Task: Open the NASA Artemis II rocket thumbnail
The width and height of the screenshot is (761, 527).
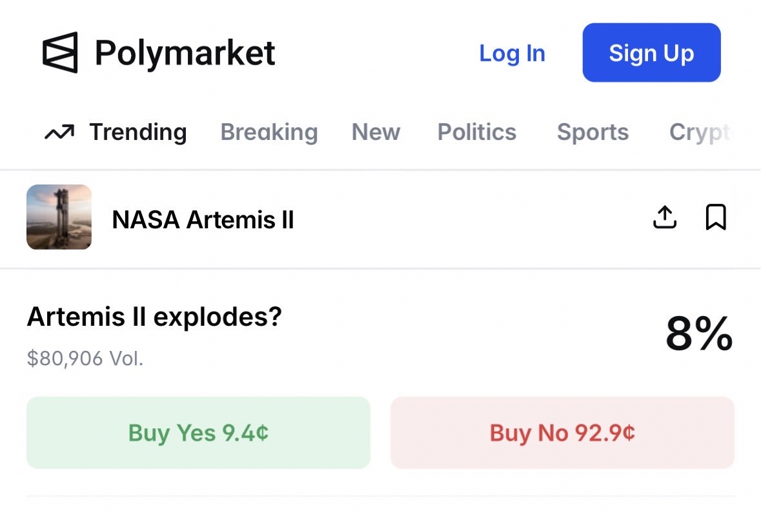Action: [59, 217]
